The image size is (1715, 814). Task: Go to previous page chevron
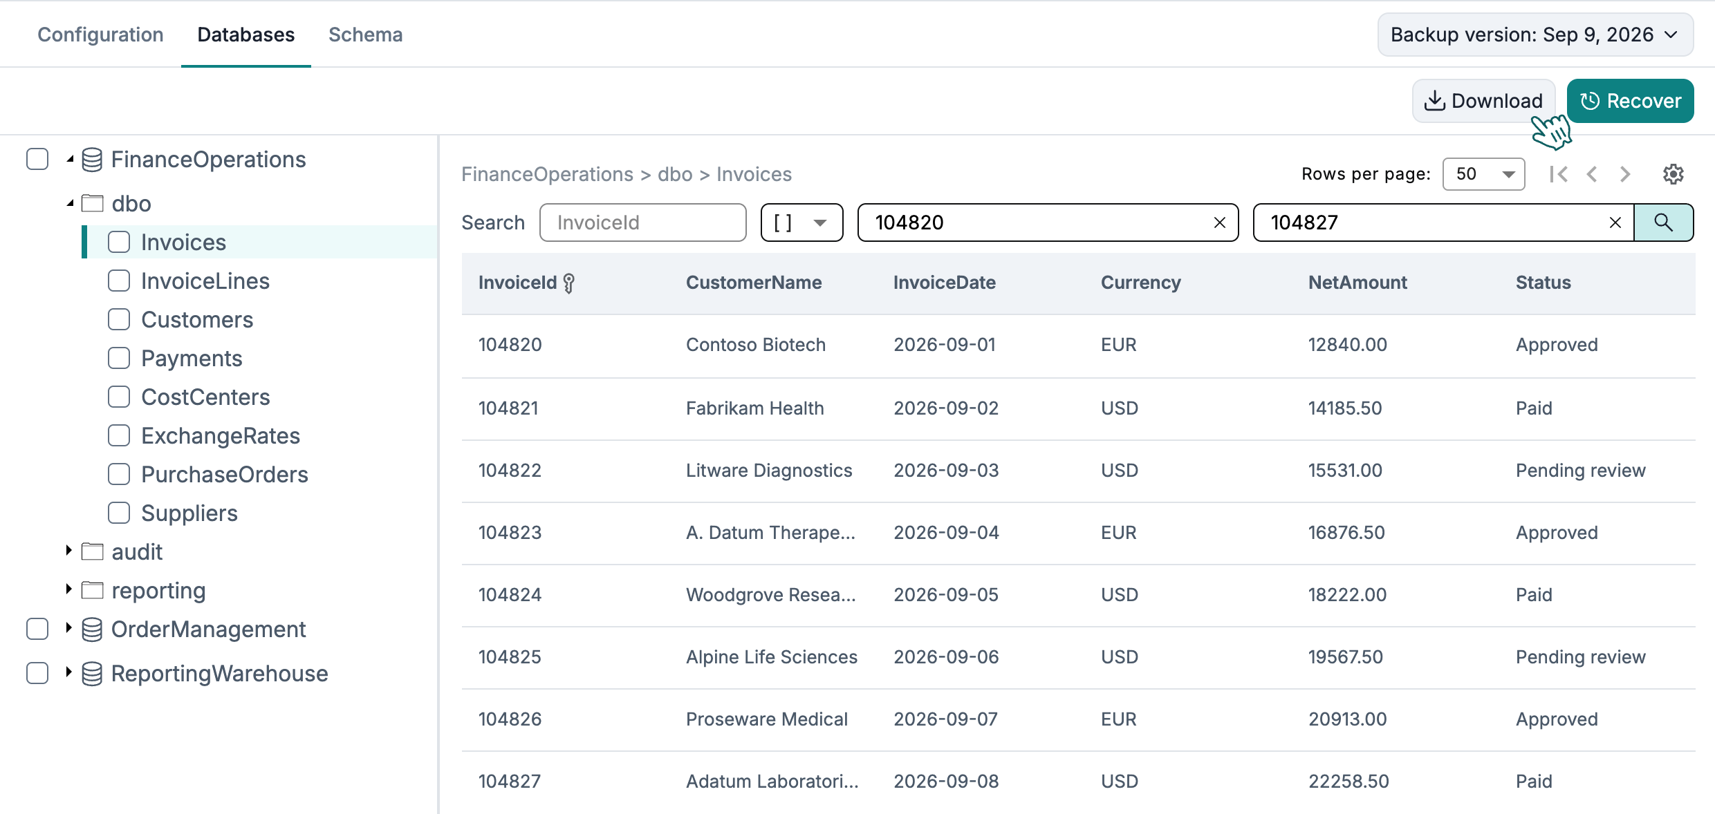tap(1592, 174)
